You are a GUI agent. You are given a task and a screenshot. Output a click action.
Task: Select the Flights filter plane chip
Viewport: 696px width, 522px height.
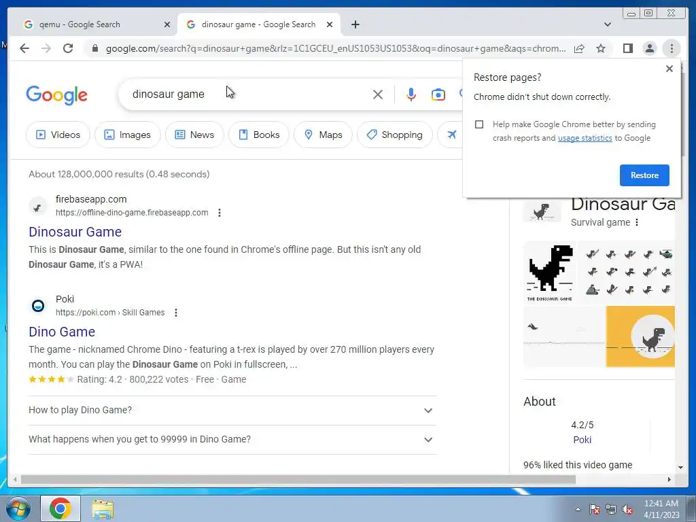[451, 135]
